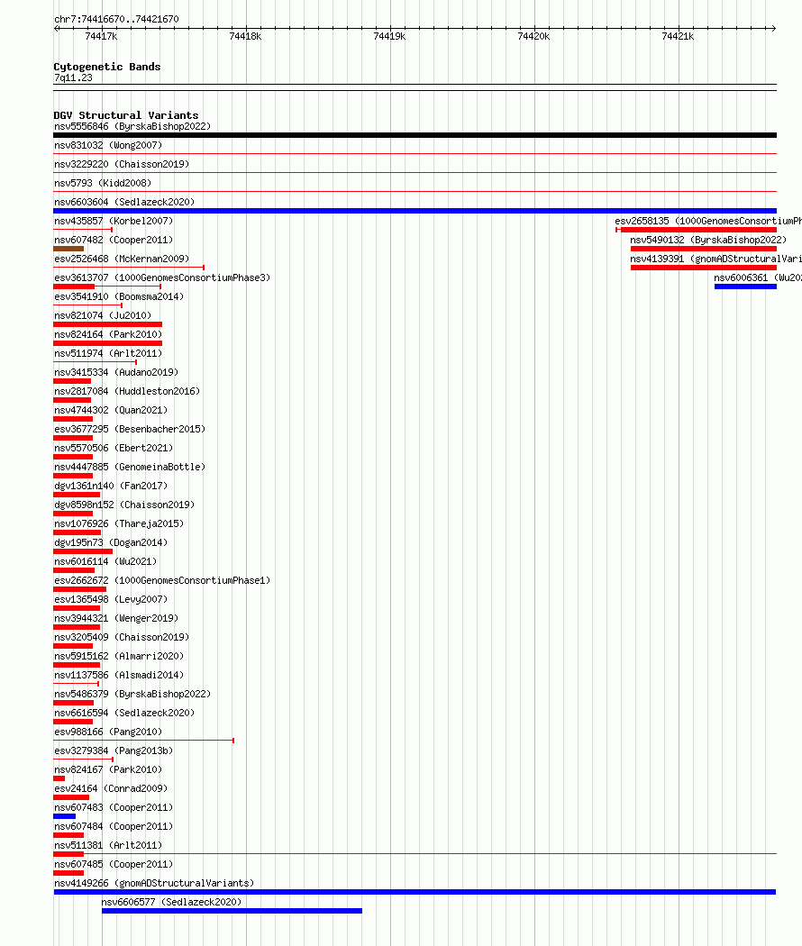Open esv2526468 (McKernan2009) variant label
Screen dimensions: 802x946
pos(122,259)
